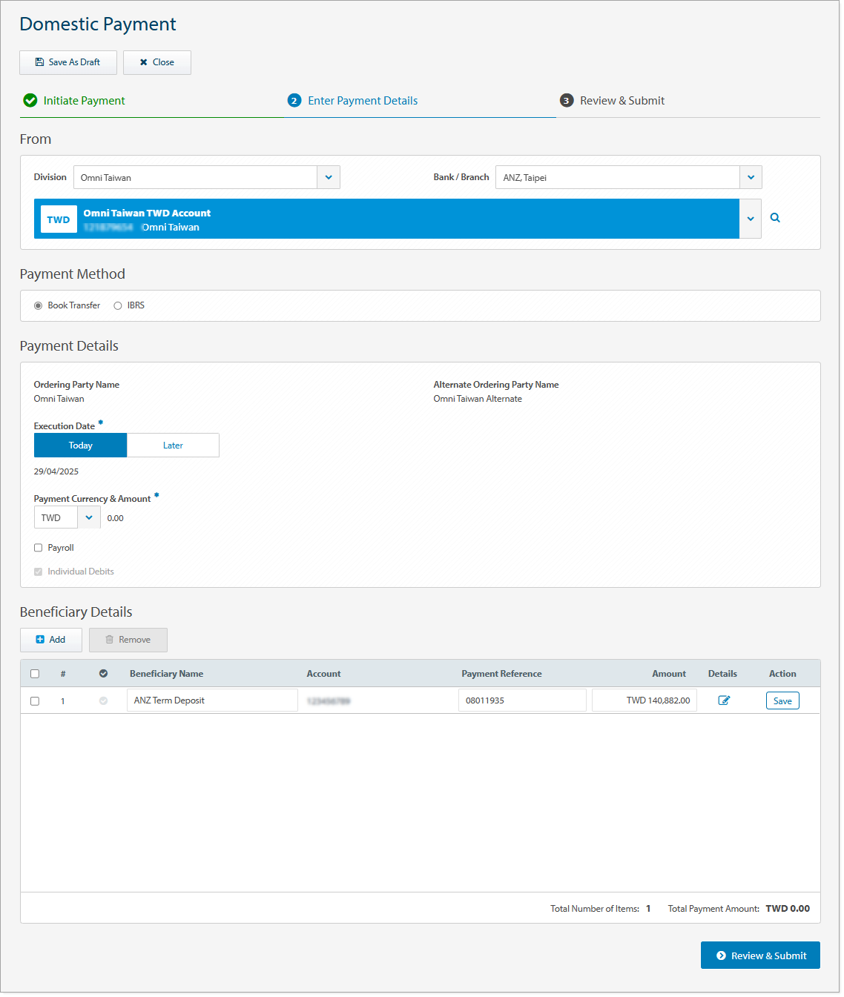Click the green checkmark on Initiate Payment
Viewport: 844px width, 997px height.
pyautogui.click(x=30, y=100)
